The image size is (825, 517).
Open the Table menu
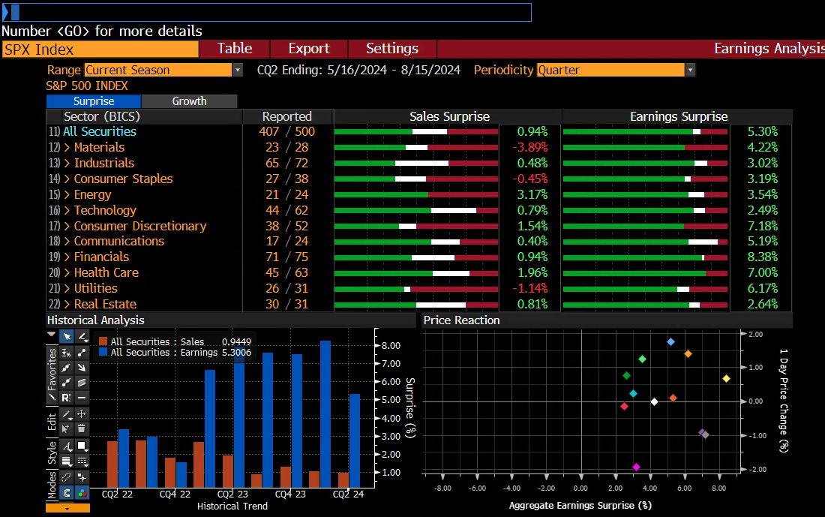point(235,49)
